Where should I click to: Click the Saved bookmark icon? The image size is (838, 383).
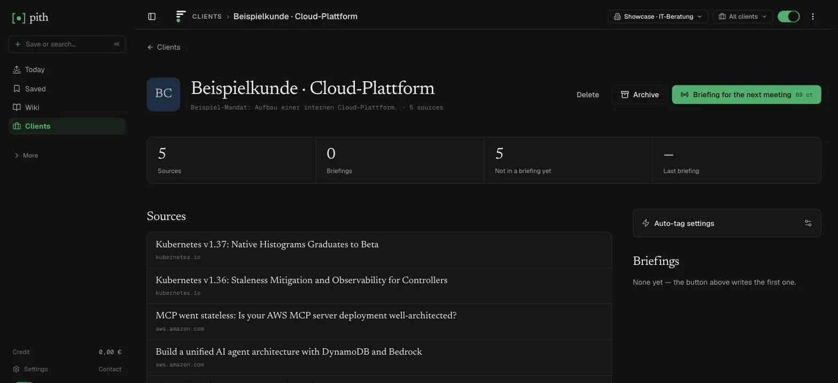pyautogui.click(x=17, y=89)
